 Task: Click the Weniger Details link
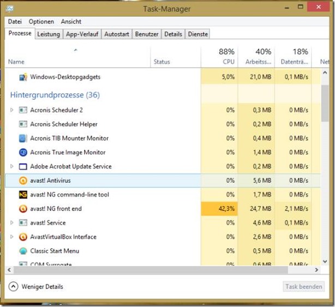[x=42, y=286]
